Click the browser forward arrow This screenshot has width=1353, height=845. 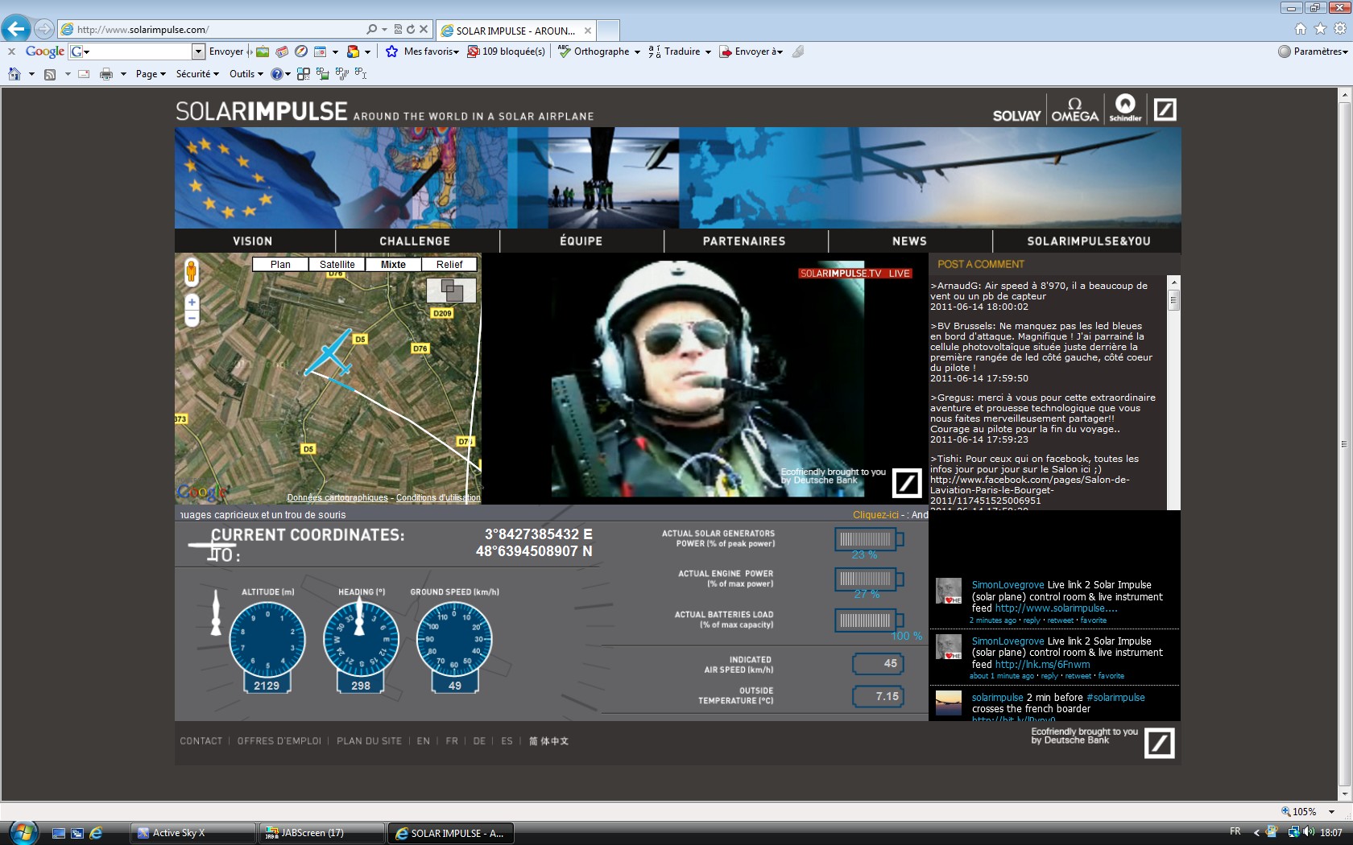(44, 29)
